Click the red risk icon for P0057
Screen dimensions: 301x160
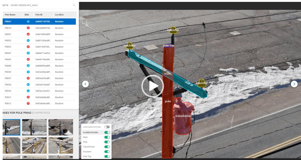click(x=28, y=34)
